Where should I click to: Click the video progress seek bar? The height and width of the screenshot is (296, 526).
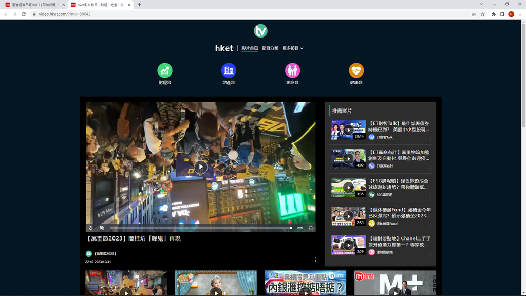(200, 228)
